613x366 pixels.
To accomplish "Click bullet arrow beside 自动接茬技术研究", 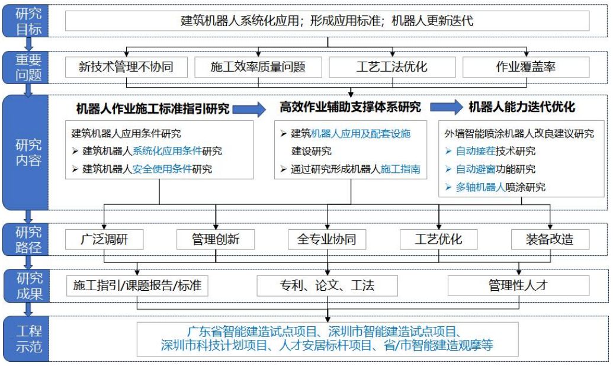I will pyautogui.click(x=448, y=151).
